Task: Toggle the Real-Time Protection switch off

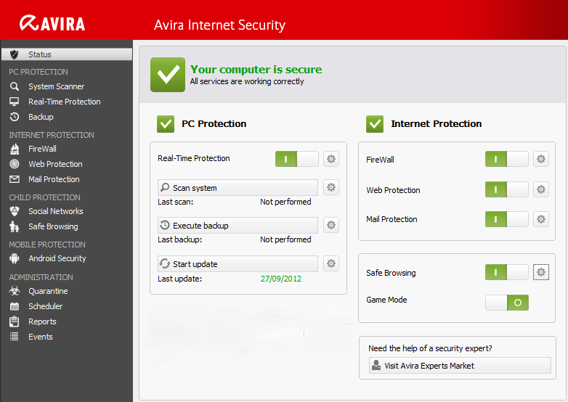Action: (x=296, y=159)
